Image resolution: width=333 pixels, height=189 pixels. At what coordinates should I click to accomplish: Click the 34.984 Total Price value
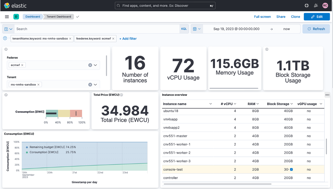125,111
